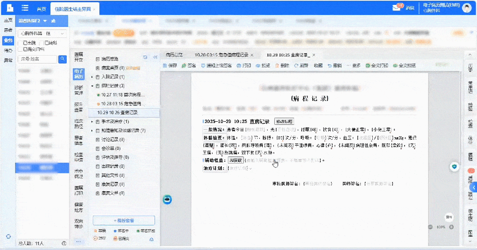477x250 pixels.
Task: Click the +模板套餐 button
Action: 124,220
